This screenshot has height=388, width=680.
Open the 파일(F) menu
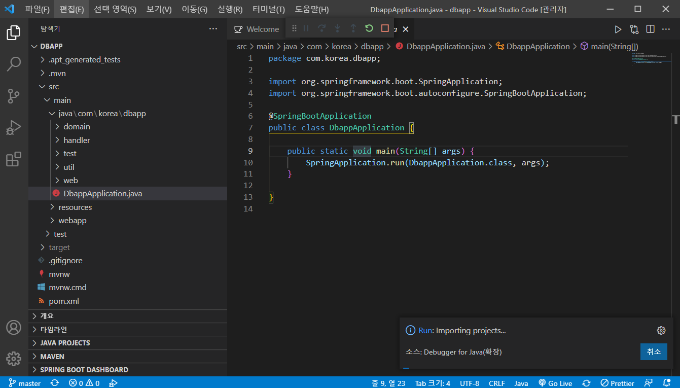[x=38, y=9]
